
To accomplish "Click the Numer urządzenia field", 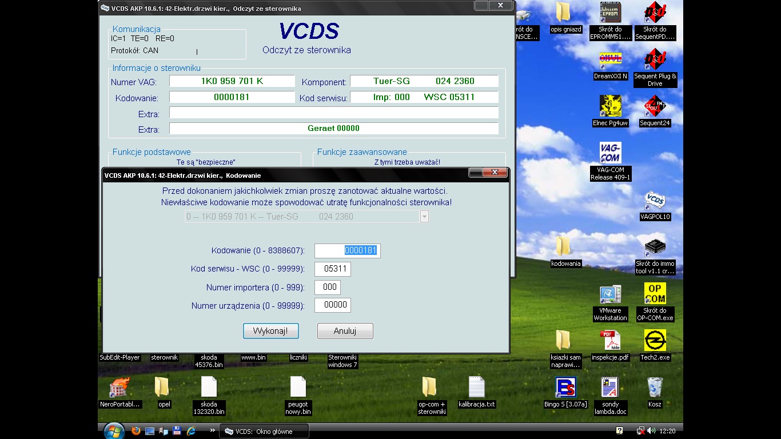I will point(333,305).
